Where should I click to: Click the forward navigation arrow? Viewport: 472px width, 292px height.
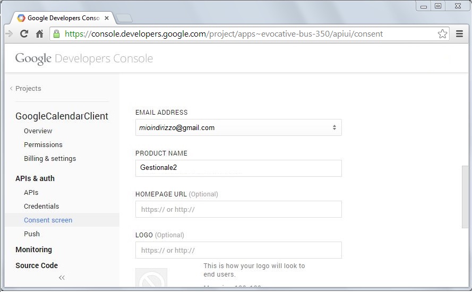(x=9, y=34)
